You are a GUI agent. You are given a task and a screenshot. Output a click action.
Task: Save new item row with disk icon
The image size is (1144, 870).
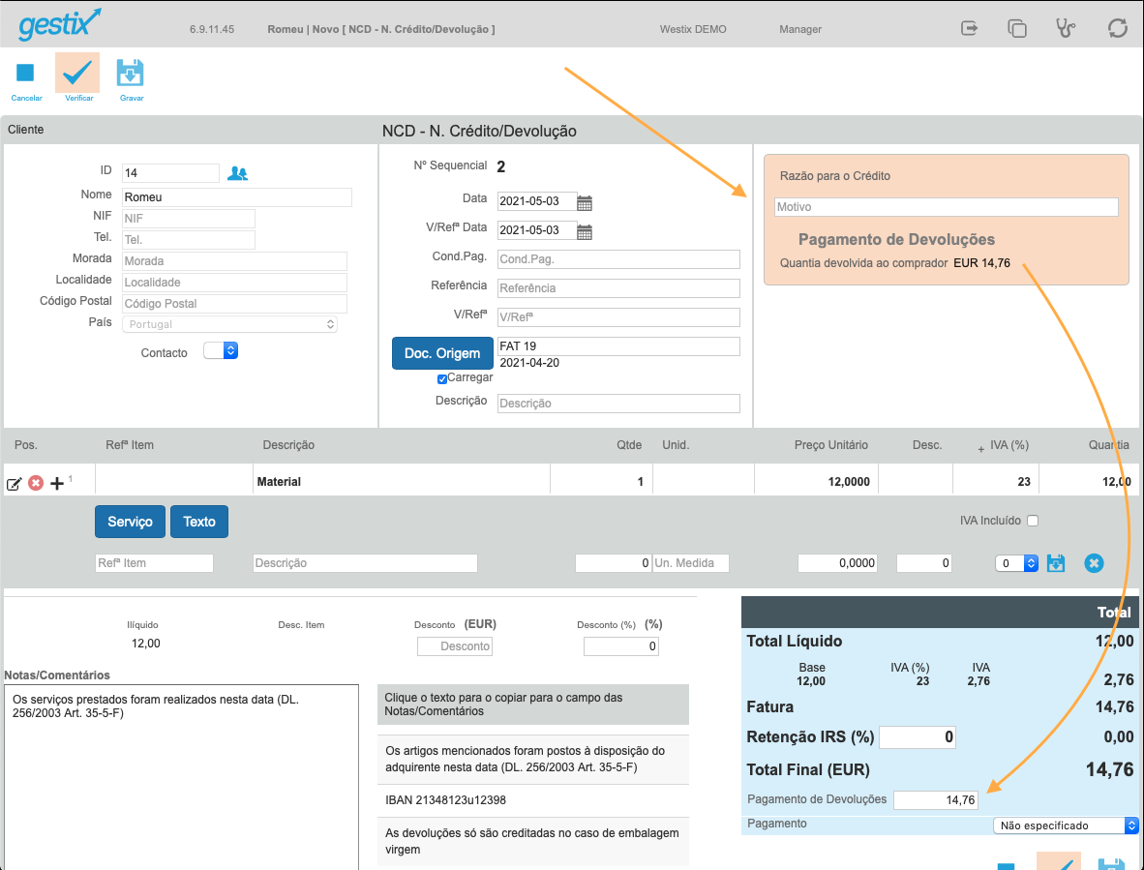click(x=1056, y=563)
